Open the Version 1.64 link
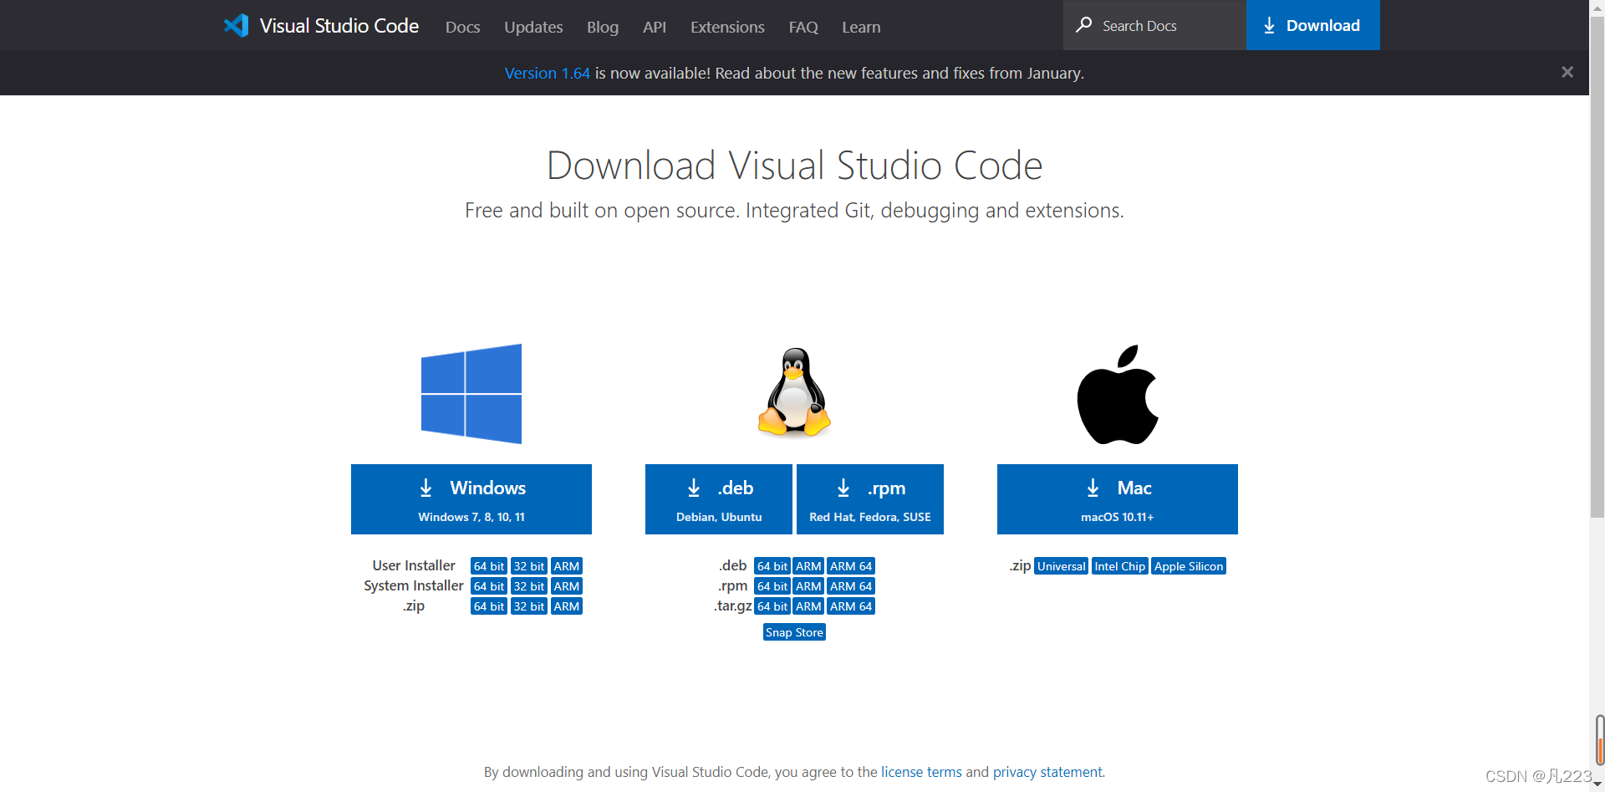Screen dimensions: 1605x792 coord(547,73)
